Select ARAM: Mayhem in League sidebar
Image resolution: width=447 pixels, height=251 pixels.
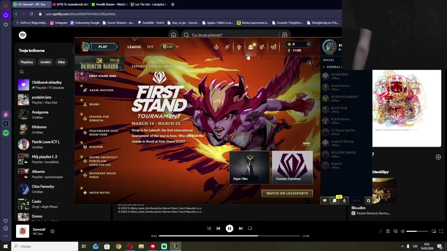tap(101, 90)
